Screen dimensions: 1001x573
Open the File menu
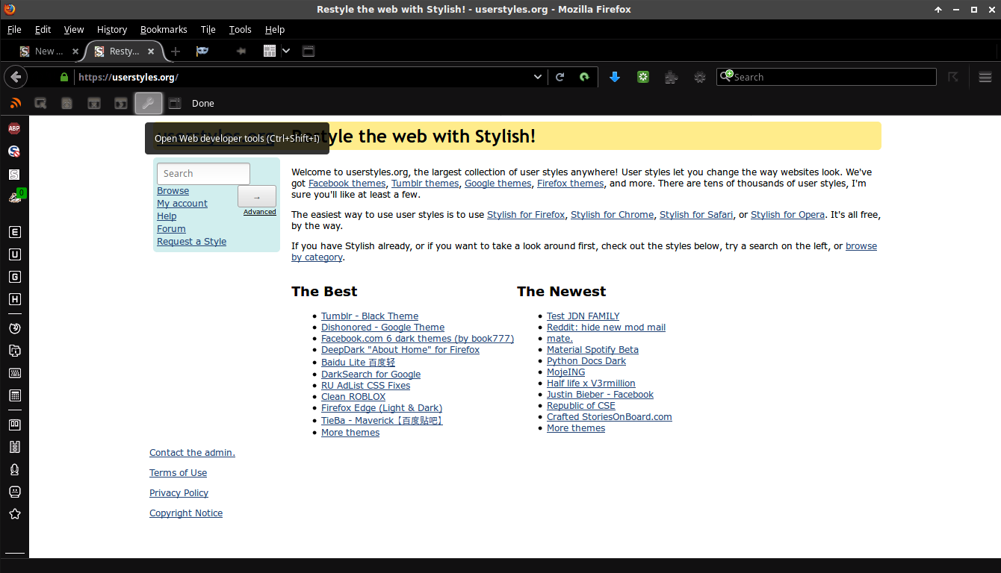coord(14,30)
